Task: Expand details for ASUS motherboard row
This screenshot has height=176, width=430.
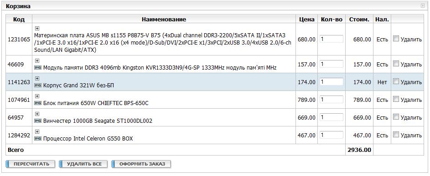Action: 37,28
